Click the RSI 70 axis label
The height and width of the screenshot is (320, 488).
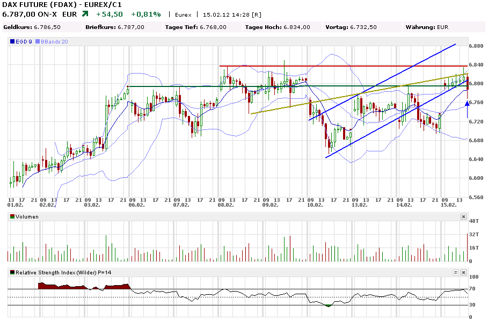[472, 289]
